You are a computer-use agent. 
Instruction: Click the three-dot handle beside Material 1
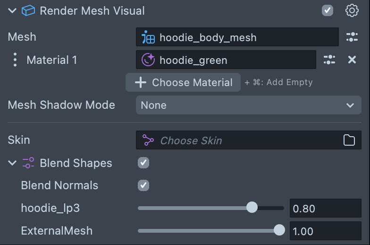coord(15,60)
